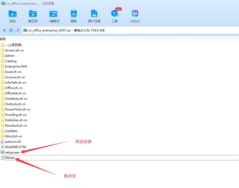Select the Access.zh-cn folder
Screen dimensions: 239x188
[x=13, y=50]
